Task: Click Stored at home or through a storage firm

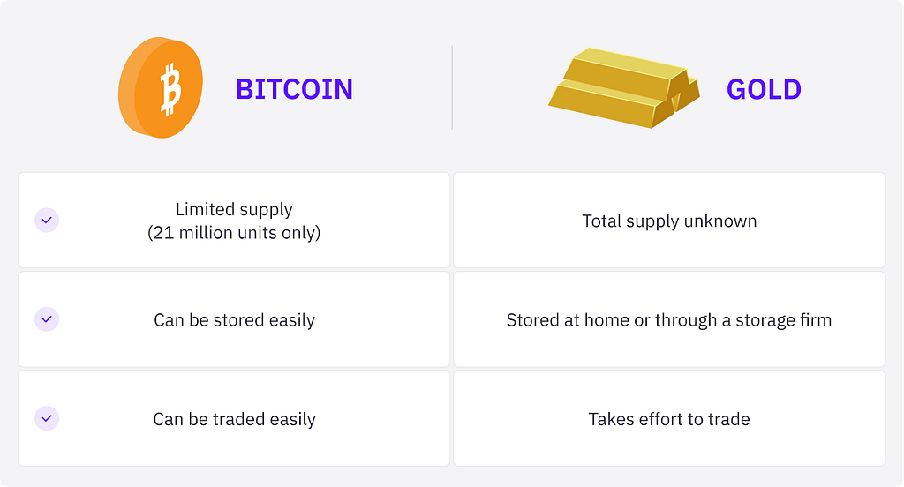Action: click(669, 320)
